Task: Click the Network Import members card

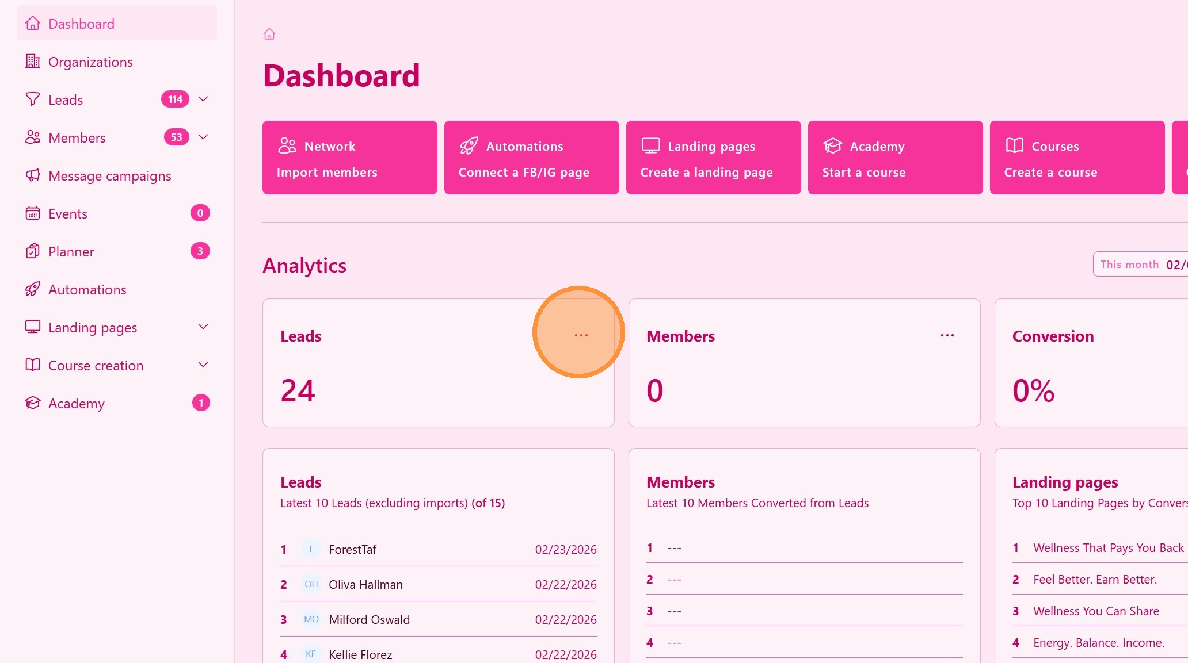Action: 349,158
